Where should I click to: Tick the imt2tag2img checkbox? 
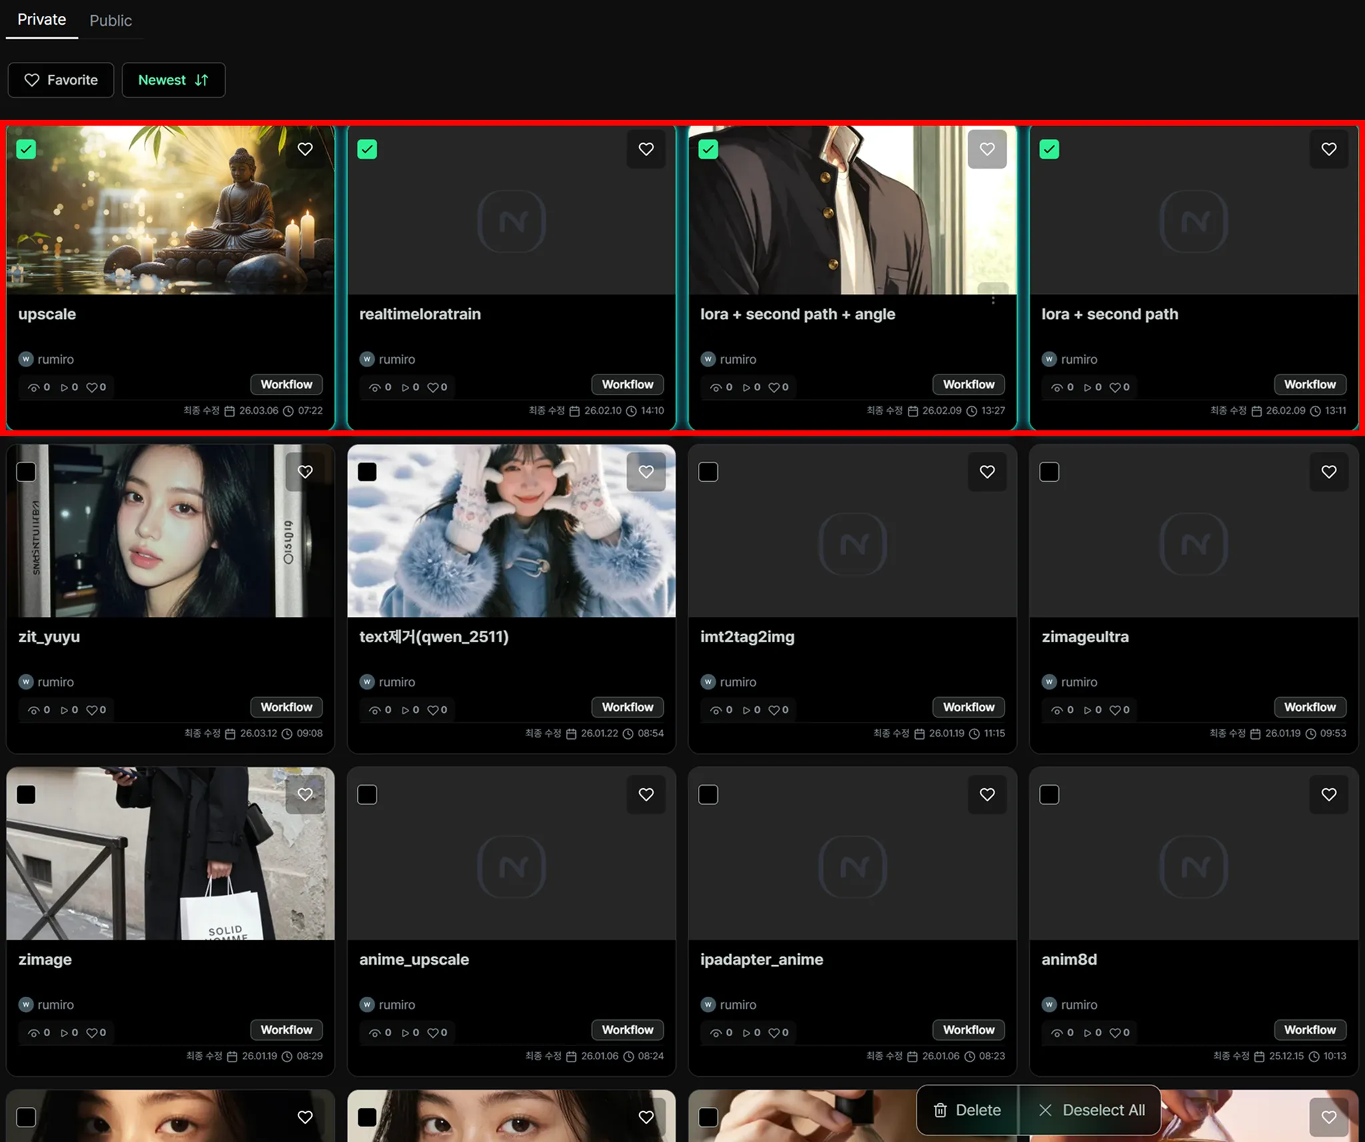click(708, 472)
